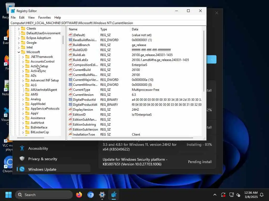
Task: Open Accessibility in Settings window
Action: [38, 148]
